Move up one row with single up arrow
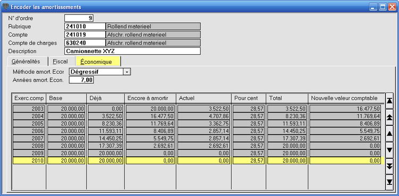The height and width of the screenshot is (196, 399). point(389,133)
